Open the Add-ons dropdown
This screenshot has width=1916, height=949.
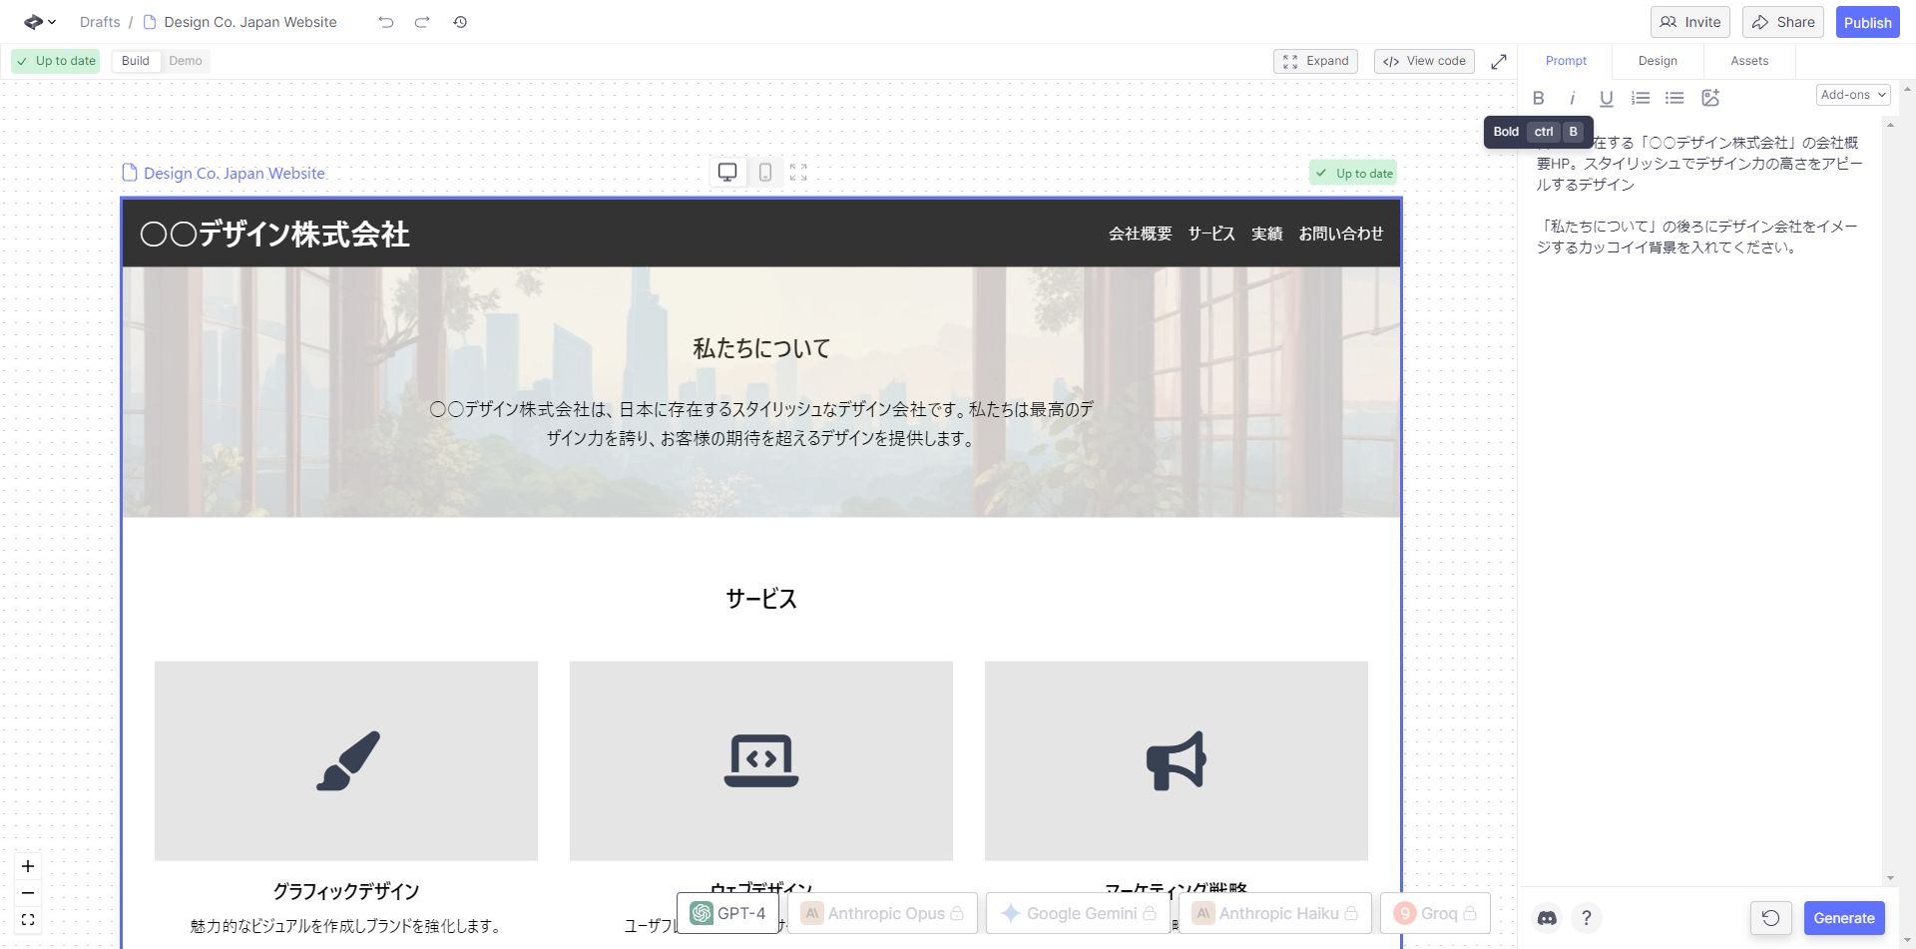tap(1852, 94)
